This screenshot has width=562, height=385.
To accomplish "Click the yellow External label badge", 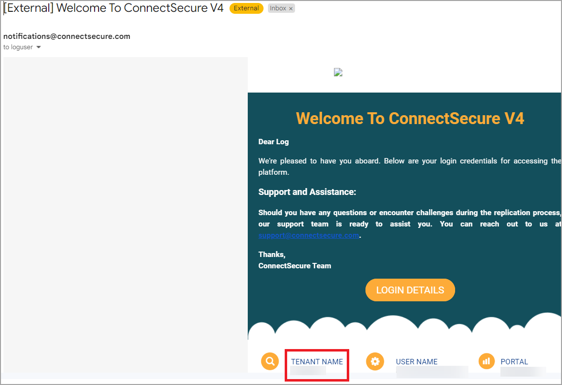I will point(246,8).
